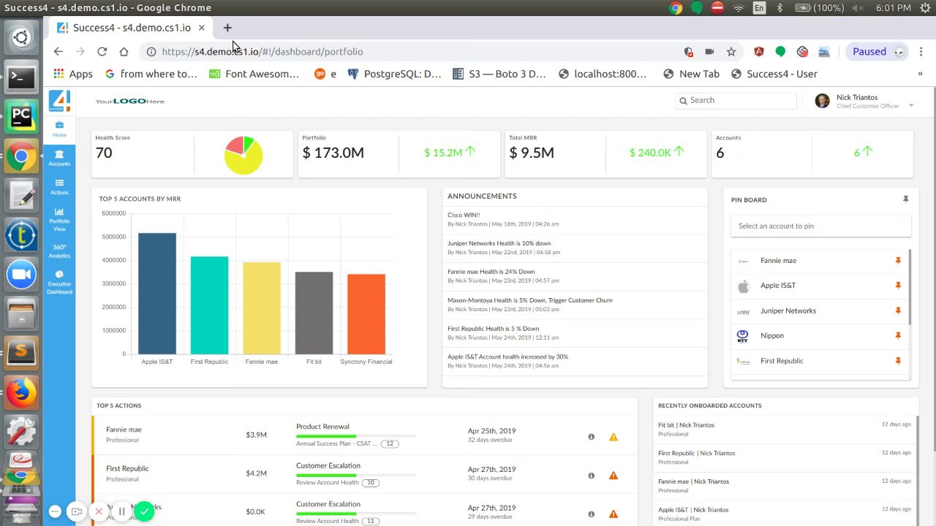Click the camera extension icon in toolbar
The height and width of the screenshot is (526, 936).
click(709, 52)
